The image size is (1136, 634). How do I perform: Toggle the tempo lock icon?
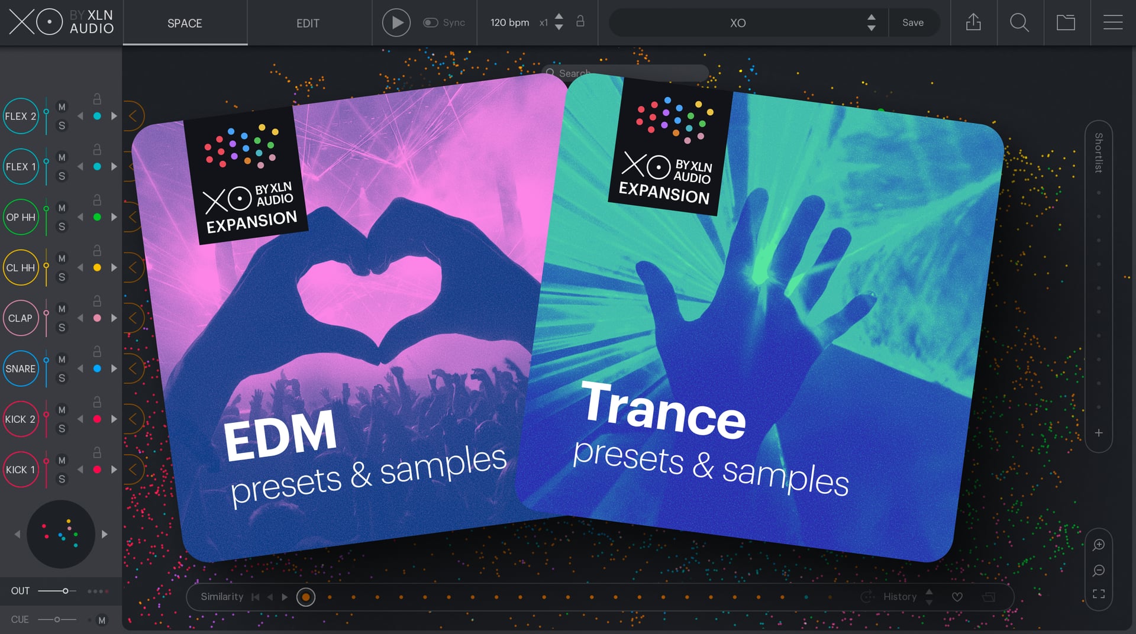(x=580, y=22)
